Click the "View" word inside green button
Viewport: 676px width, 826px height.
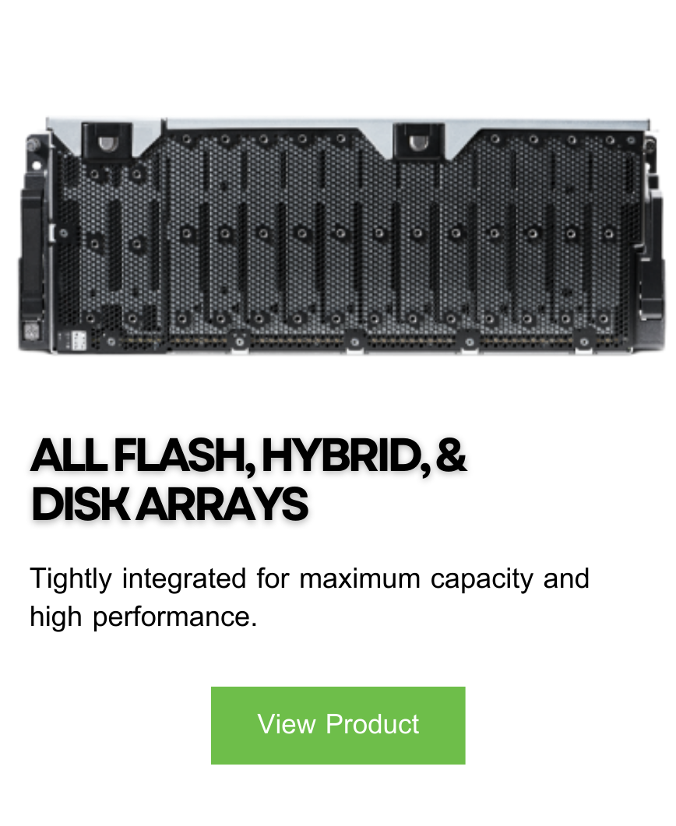pos(286,724)
